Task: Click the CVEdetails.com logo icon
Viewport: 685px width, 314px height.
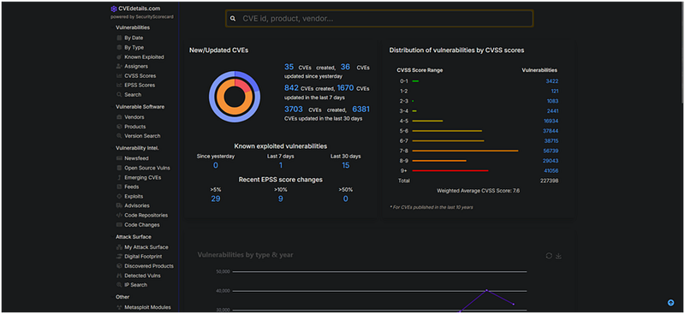Action: tap(114, 9)
